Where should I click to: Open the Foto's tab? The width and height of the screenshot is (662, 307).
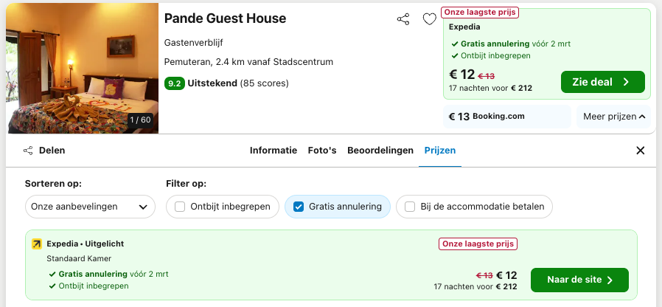(322, 151)
